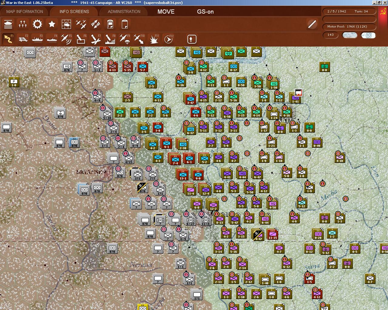Screen dimensions: 388x310
Task: Select F6 bomb unit mode icon
Action: point(81,39)
